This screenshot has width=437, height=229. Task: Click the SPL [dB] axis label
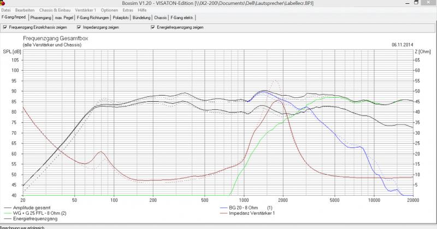12,52
